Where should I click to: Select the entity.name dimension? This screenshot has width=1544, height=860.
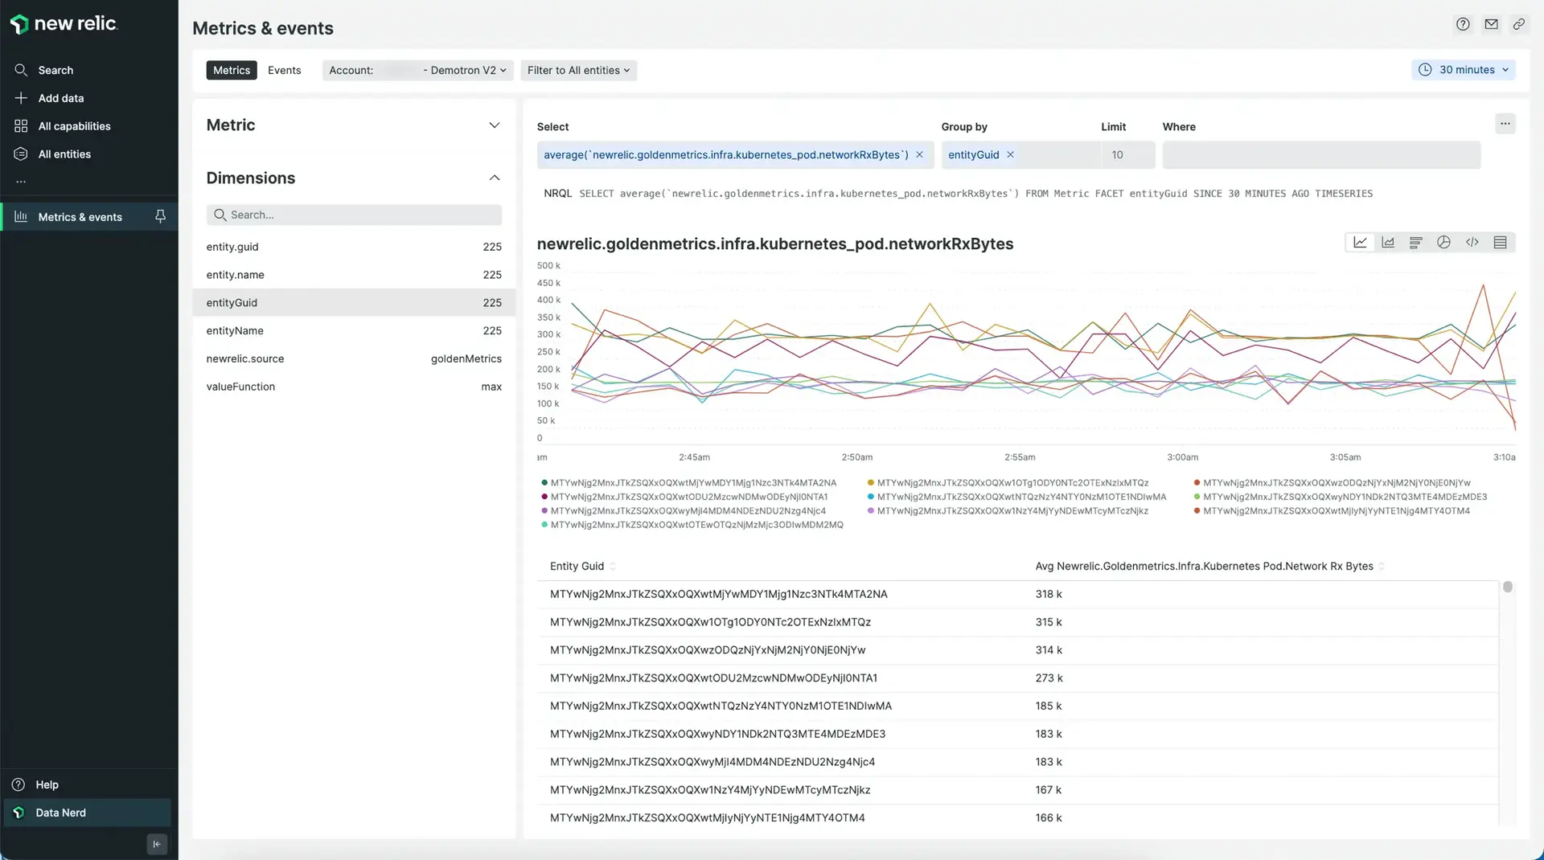click(x=354, y=275)
